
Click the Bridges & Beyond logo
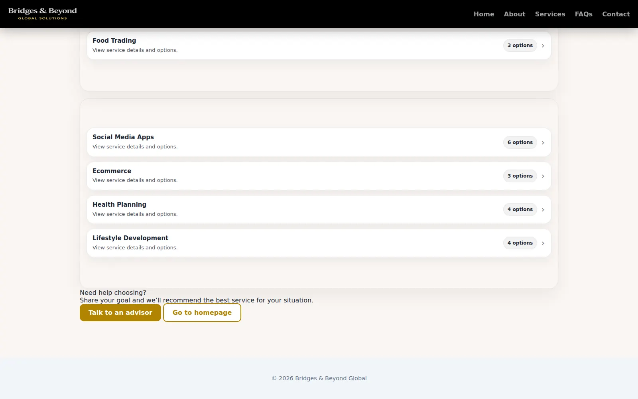pyautogui.click(x=42, y=14)
